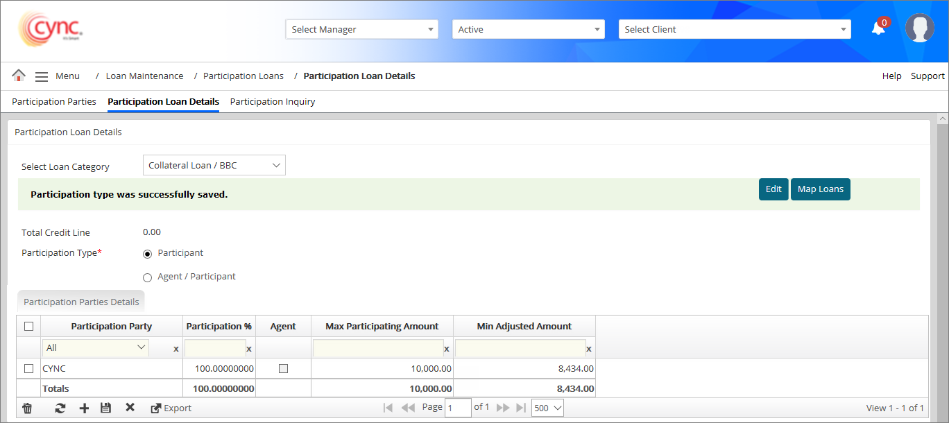Viewport: 949px width, 423px height.
Task: Delete selected row using trash icon
Action: point(27,408)
